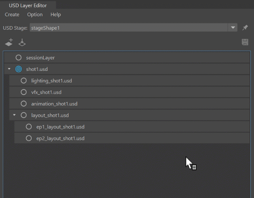Click the save stage disk icon
254x198 pixels.
click(245, 42)
